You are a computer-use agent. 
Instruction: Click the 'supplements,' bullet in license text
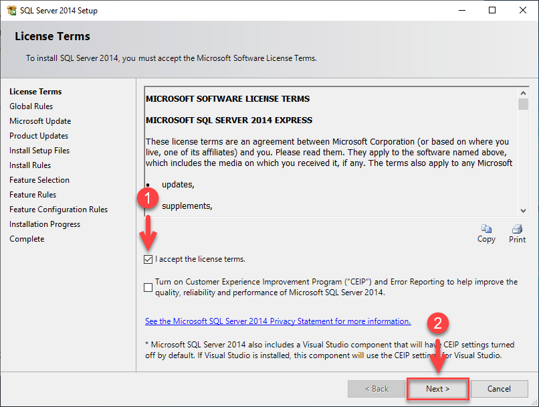[187, 206]
